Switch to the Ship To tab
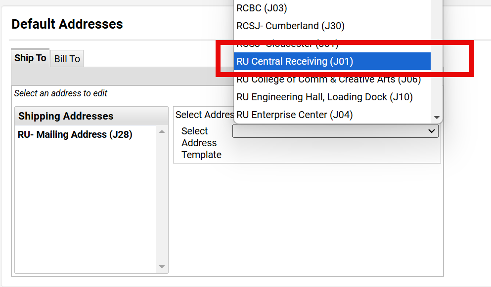The image size is (491, 287). [x=30, y=58]
